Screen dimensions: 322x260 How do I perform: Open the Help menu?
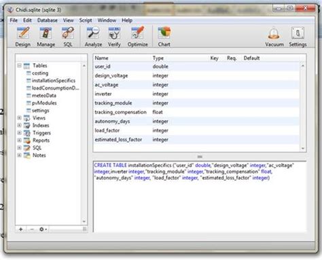127,20
